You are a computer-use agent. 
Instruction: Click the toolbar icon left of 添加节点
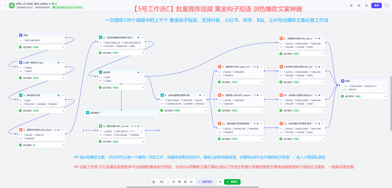(x=191, y=182)
